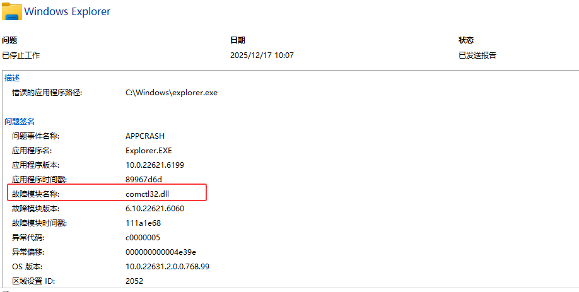Click the Explorer.EXE application name value
Screen dimensions: 579x292
pyautogui.click(x=149, y=151)
